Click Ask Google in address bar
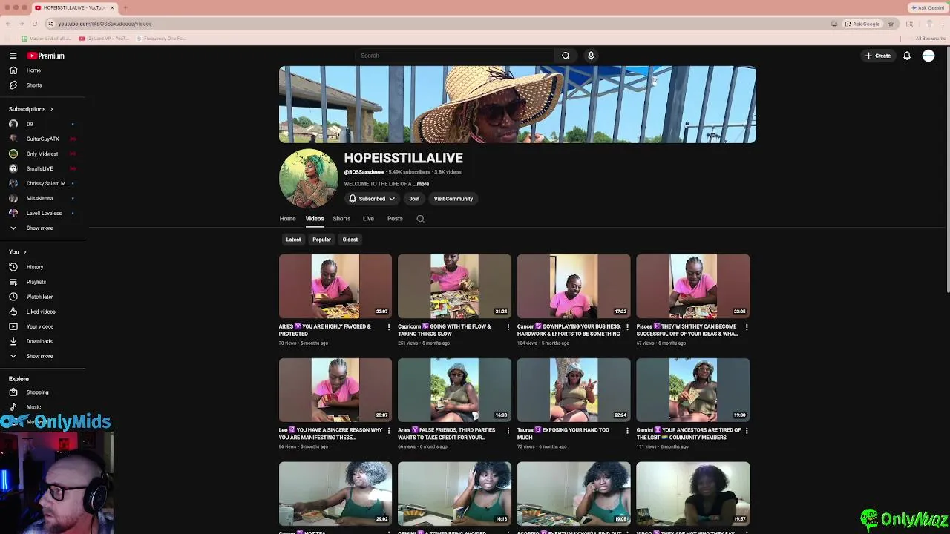Image resolution: width=950 pixels, height=534 pixels. tap(862, 24)
